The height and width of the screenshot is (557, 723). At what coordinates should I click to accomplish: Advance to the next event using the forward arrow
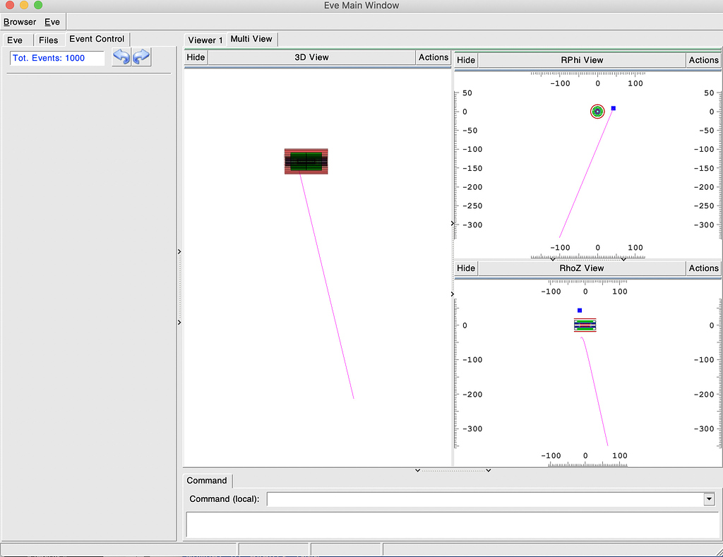pyautogui.click(x=141, y=57)
